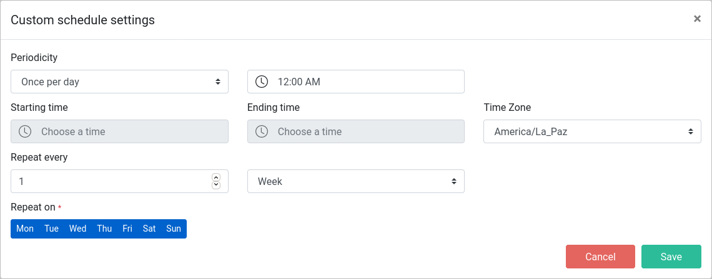Cancel the schedule changes
The image size is (712, 279).
click(600, 257)
